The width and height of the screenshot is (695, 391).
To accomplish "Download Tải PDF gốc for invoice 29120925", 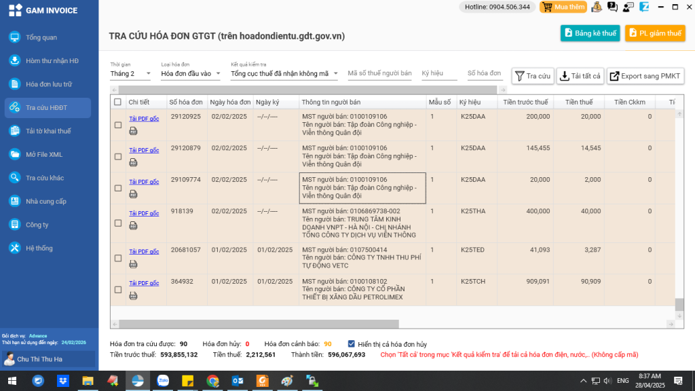I will tap(144, 118).
